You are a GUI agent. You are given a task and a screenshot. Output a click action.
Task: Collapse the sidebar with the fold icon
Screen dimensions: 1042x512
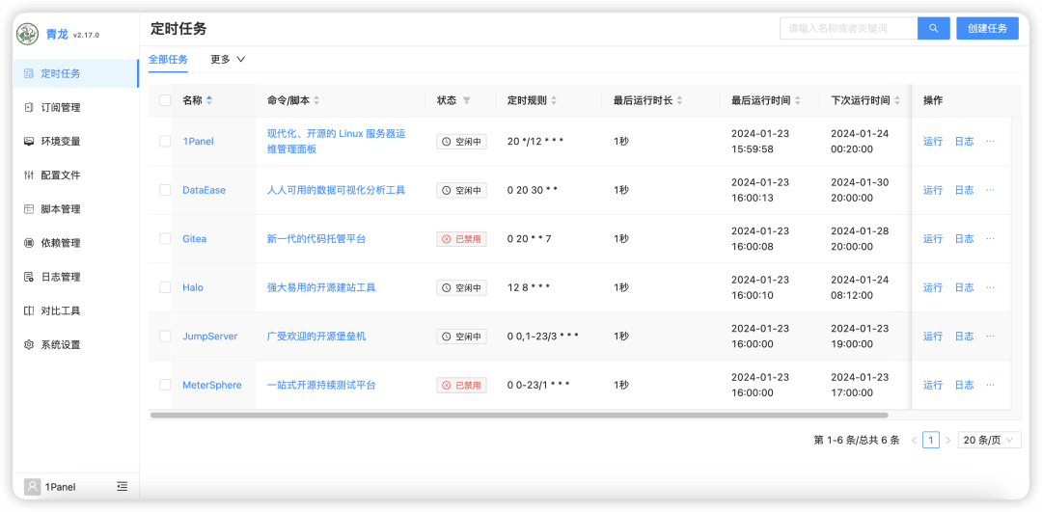coord(122,487)
